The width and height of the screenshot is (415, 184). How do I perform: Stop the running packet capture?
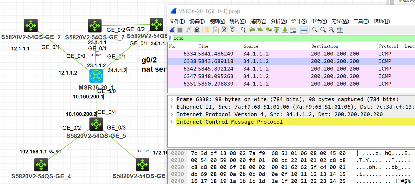[180, 30]
